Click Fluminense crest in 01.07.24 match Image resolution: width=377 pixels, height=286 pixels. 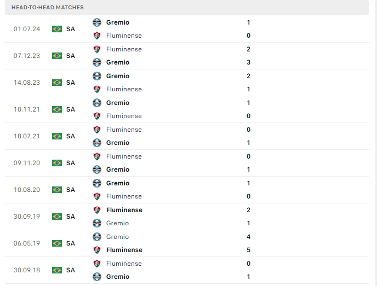point(97,36)
